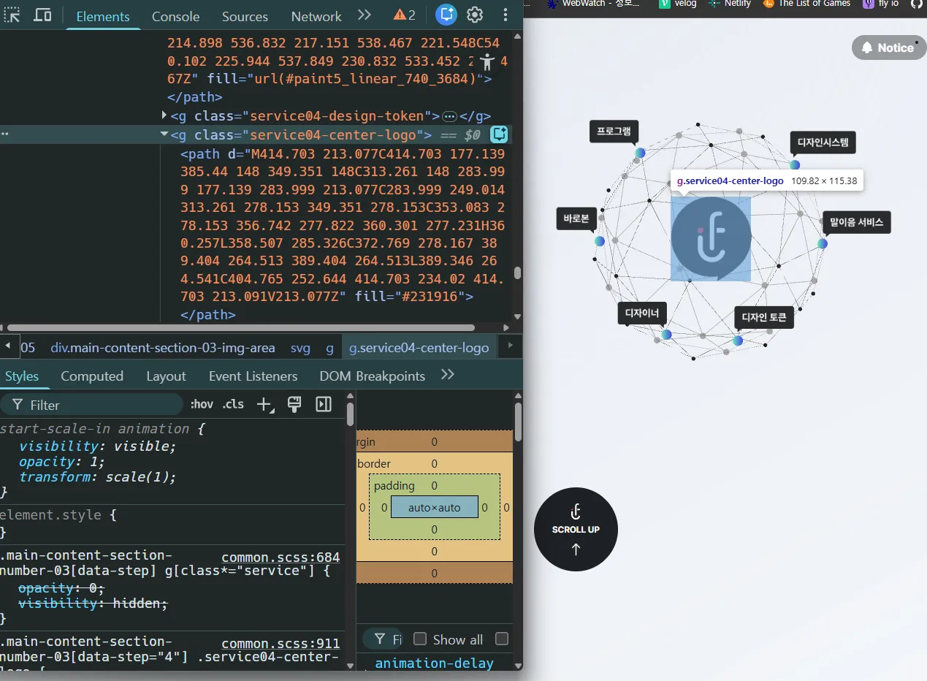Open the common.scss:684 source link

pyautogui.click(x=281, y=558)
